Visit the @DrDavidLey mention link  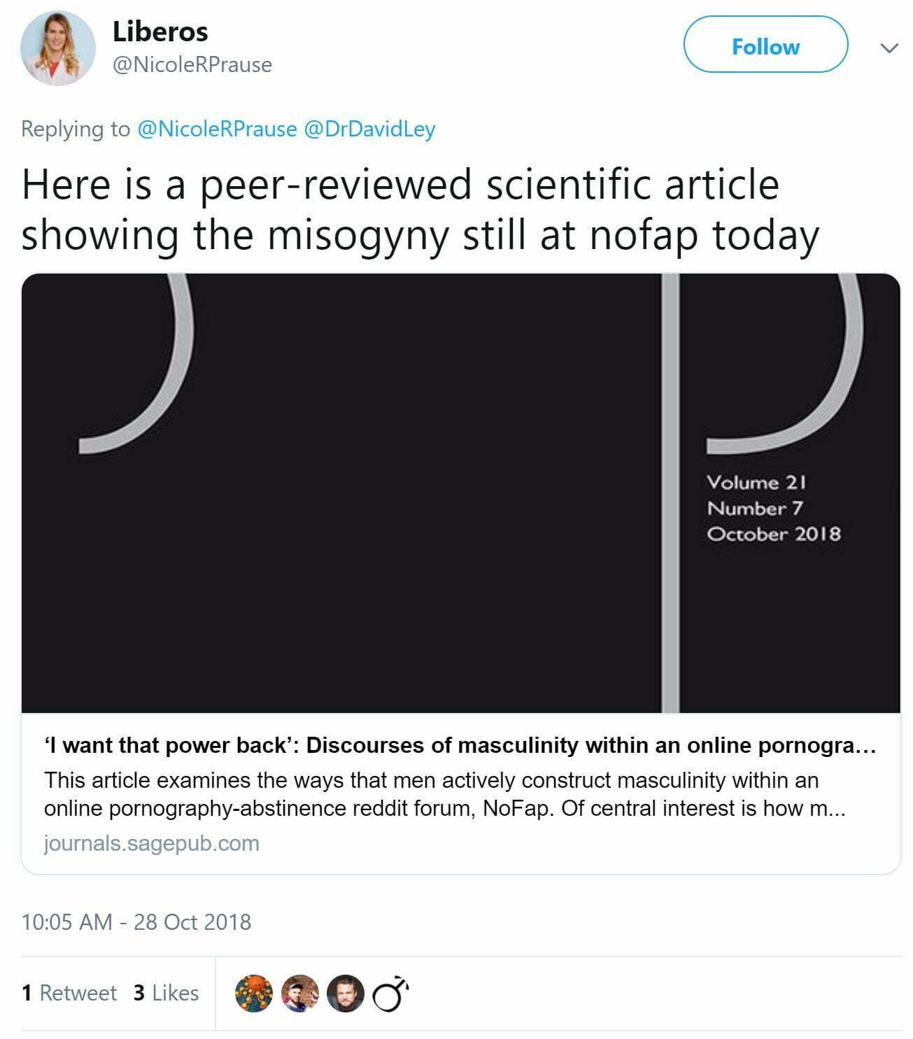pos(369,129)
